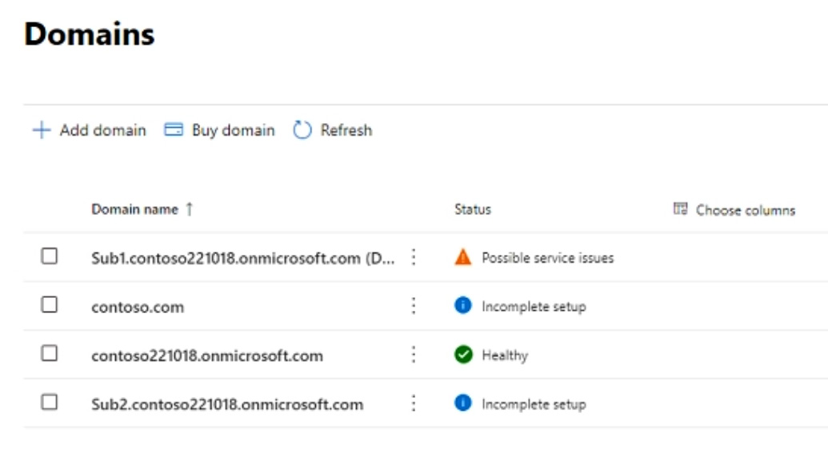Image resolution: width=828 pixels, height=449 pixels.
Task: Click the plus icon for Add domain
Action: tap(41, 130)
